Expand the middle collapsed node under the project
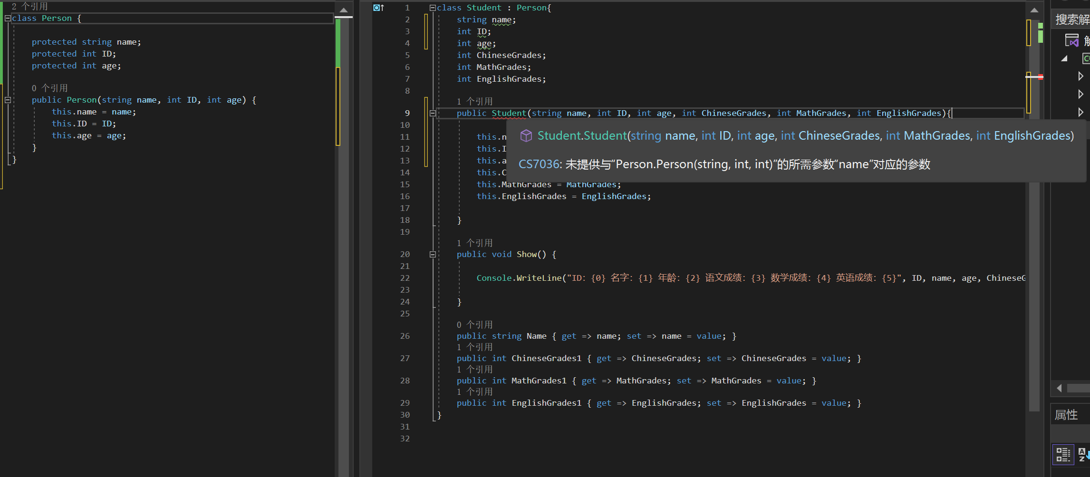 (1080, 94)
